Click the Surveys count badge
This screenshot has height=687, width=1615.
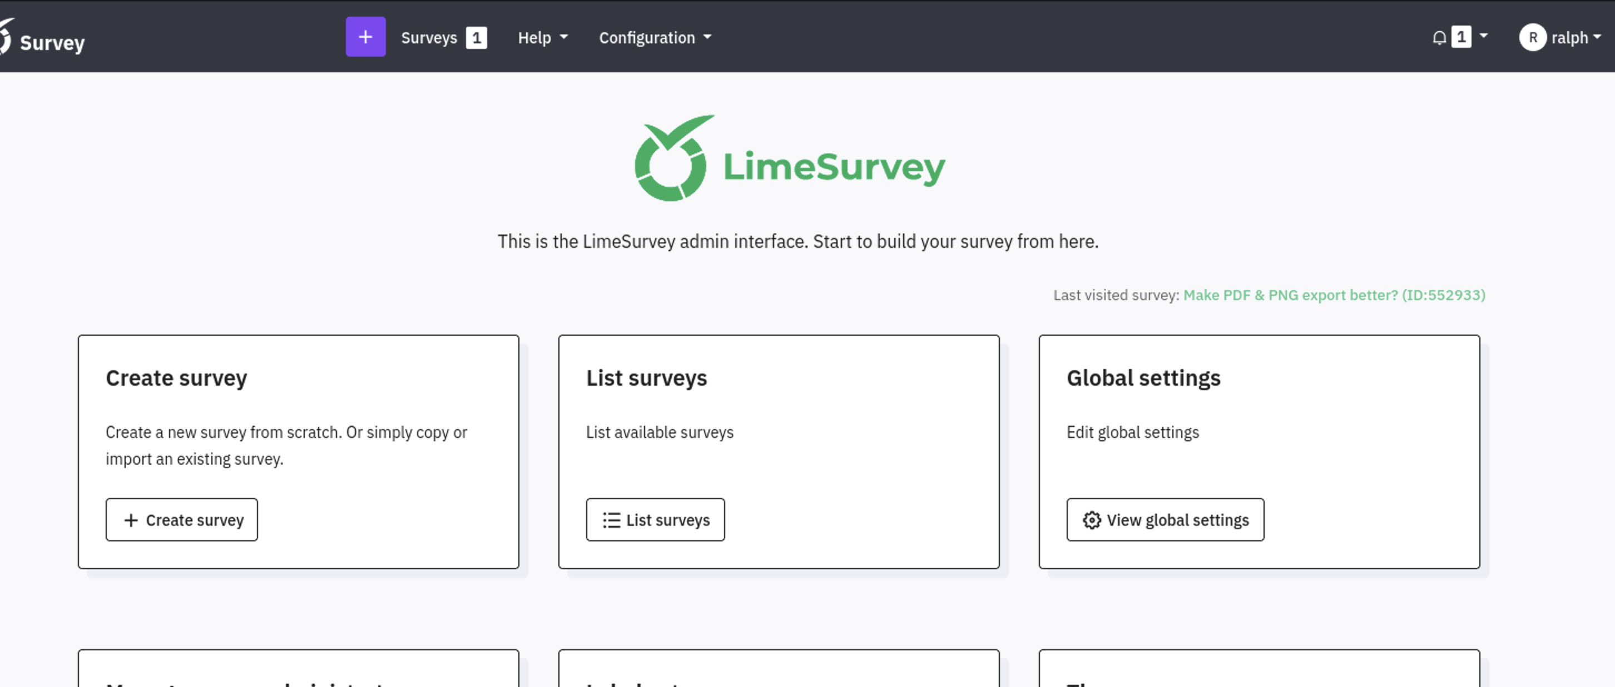[477, 38]
